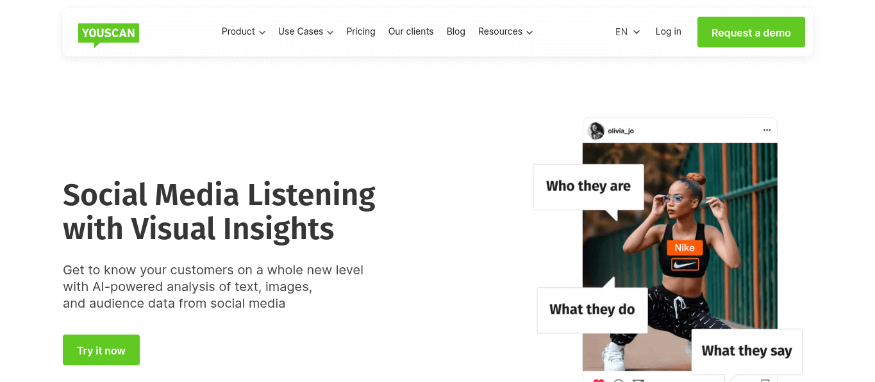Click the red heart like icon
The width and height of the screenshot is (875, 382).
tap(599, 380)
